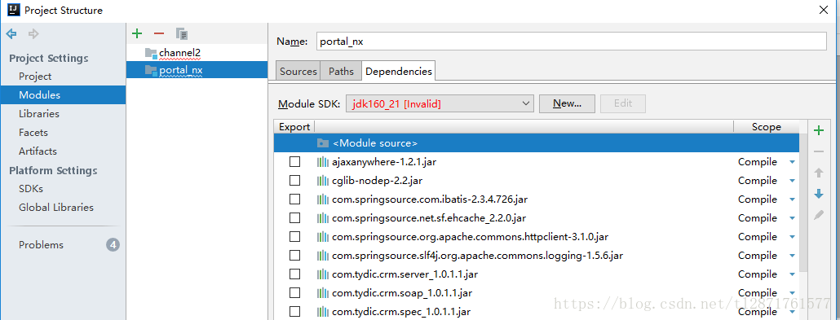Viewport: 840px width, 320px height.
Task: Select the Module source row
Action: pyautogui.click(x=537, y=142)
